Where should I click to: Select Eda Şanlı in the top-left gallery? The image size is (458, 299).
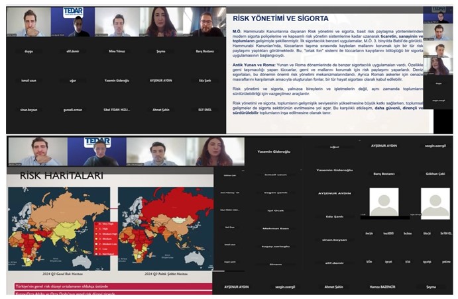(x=205, y=81)
